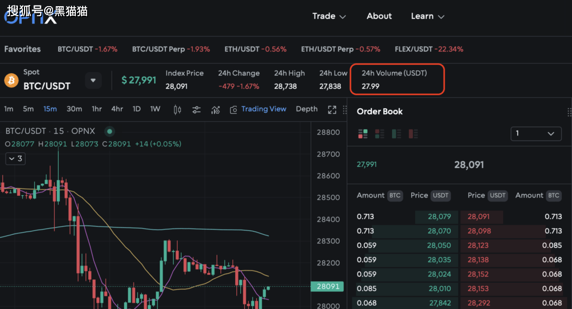Switch to Trading View chart
This screenshot has width=572, height=309.
264,109
